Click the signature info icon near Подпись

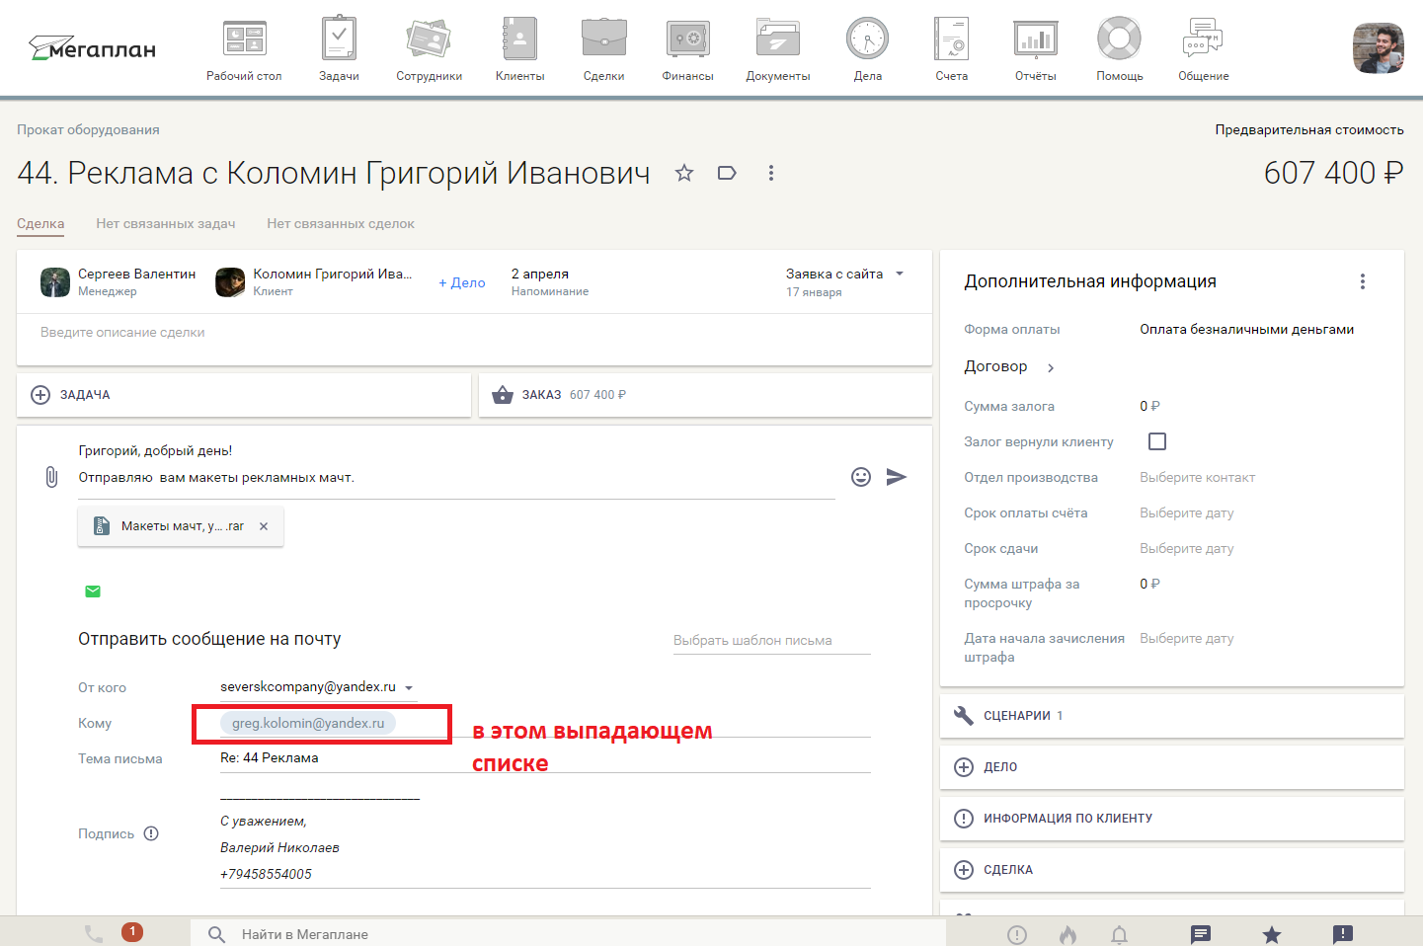[151, 833]
